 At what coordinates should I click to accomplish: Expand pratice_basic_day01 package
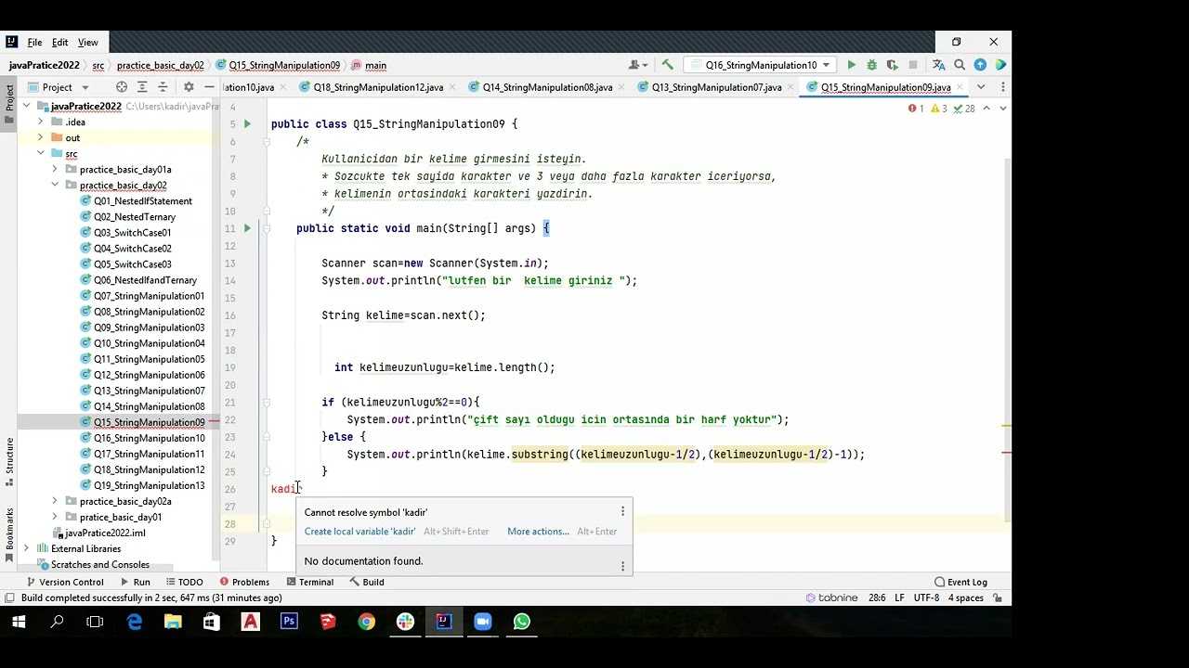55,517
